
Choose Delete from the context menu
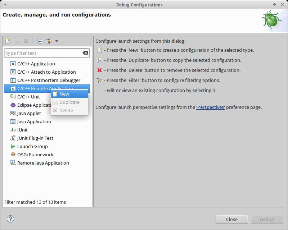69,111
